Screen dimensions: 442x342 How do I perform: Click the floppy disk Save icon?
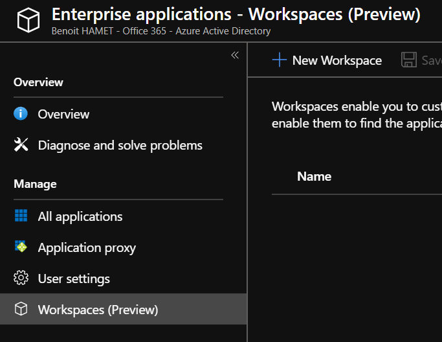tap(409, 60)
